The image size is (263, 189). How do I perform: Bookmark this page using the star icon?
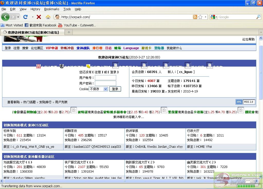click(200, 17)
